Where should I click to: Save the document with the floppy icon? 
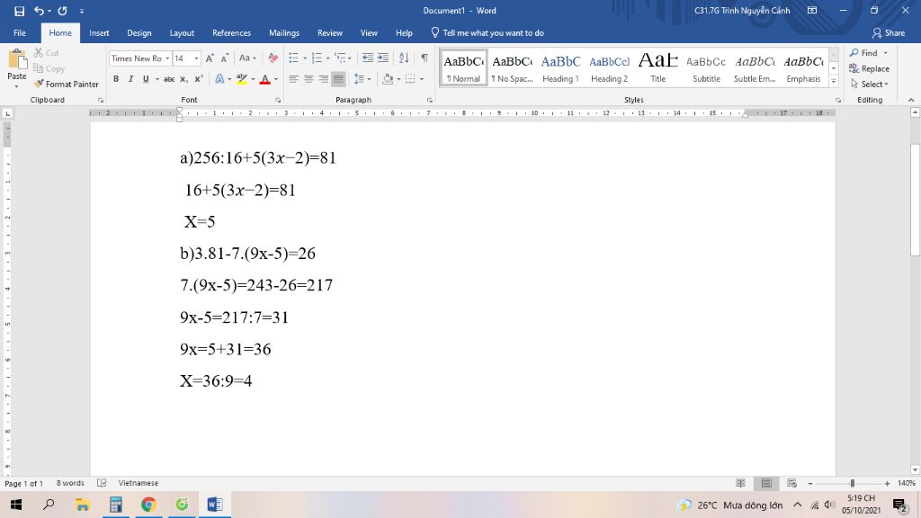(x=20, y=11)
